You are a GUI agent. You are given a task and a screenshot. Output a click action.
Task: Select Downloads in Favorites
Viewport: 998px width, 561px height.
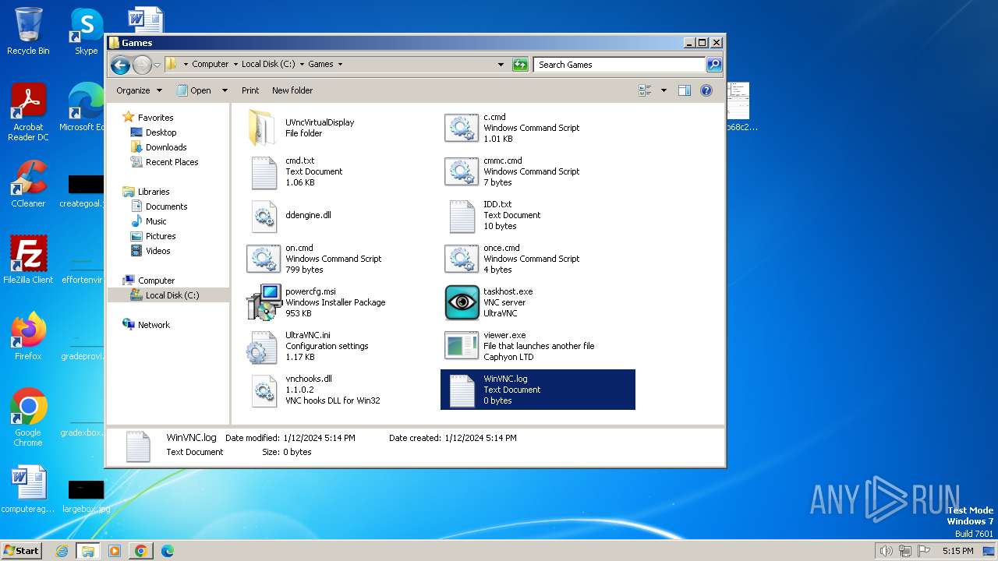point(166,147)
